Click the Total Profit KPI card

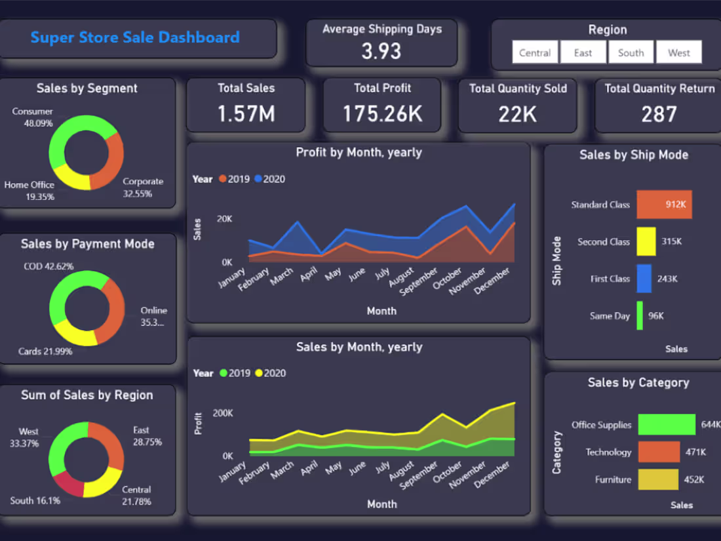click(382, 105)
